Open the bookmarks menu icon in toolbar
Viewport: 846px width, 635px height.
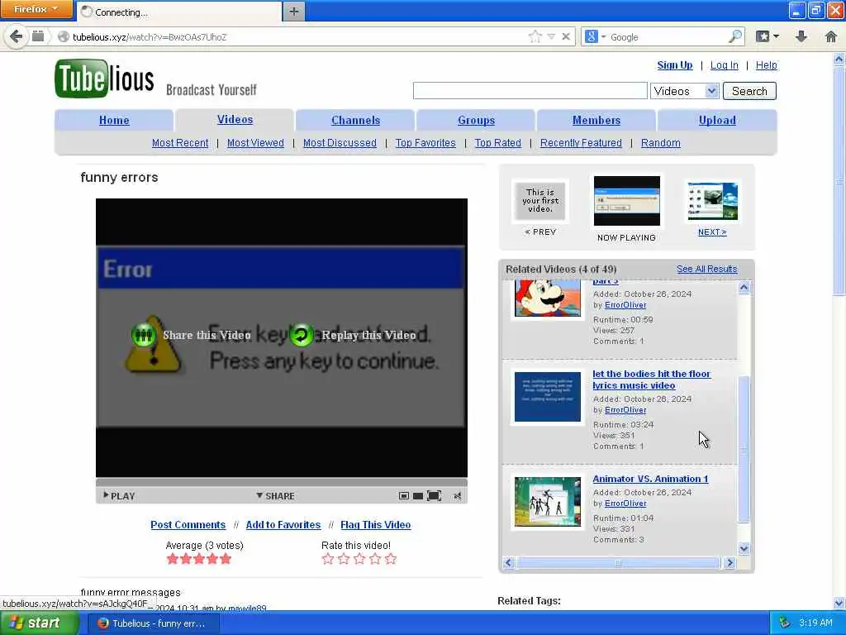(763, 36)
